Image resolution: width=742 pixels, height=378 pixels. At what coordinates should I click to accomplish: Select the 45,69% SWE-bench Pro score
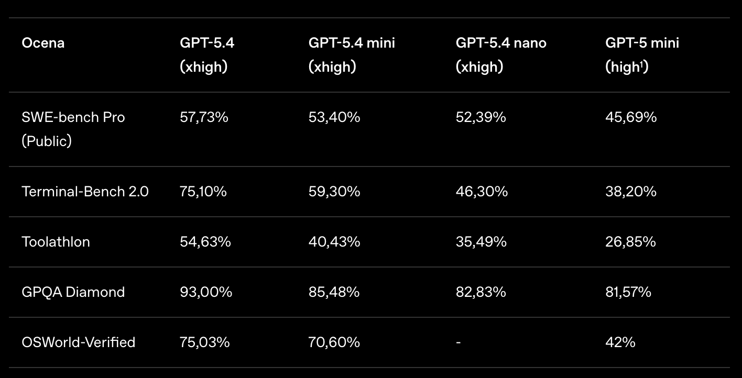click(631, 117)
